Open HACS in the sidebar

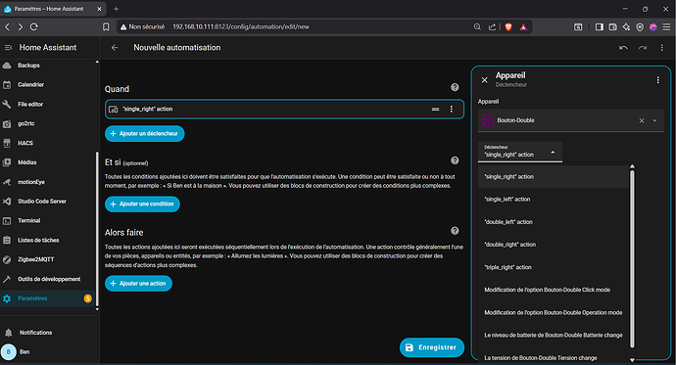(48, 143)
